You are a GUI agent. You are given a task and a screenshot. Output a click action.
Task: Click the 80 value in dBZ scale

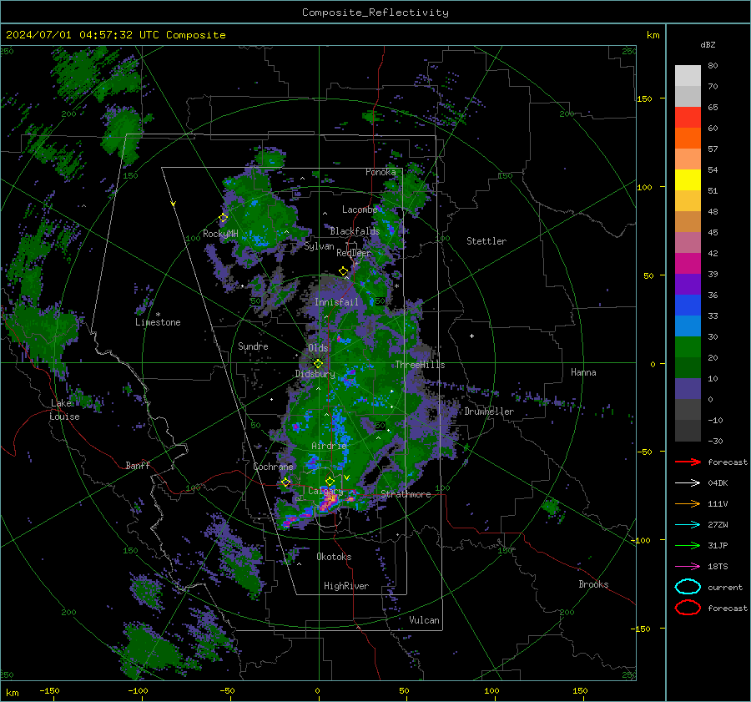point(713,66)
